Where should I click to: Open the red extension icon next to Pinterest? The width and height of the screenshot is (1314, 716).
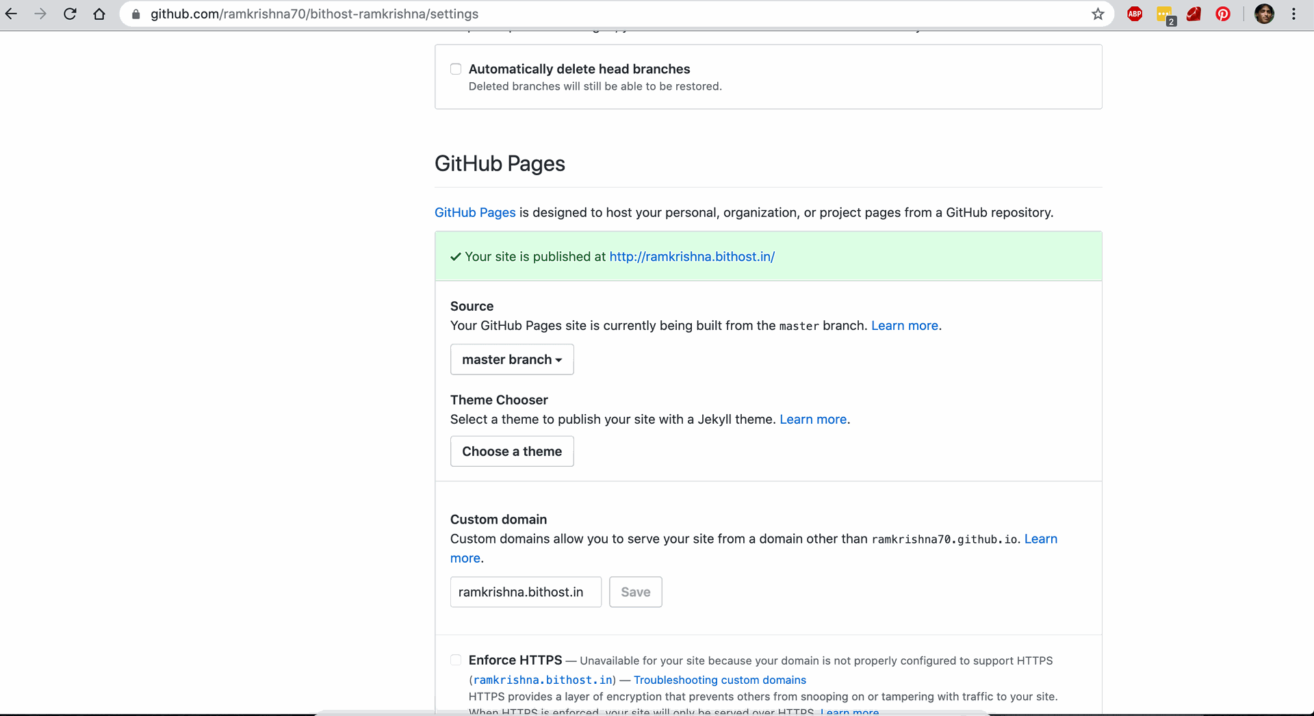1194,14
